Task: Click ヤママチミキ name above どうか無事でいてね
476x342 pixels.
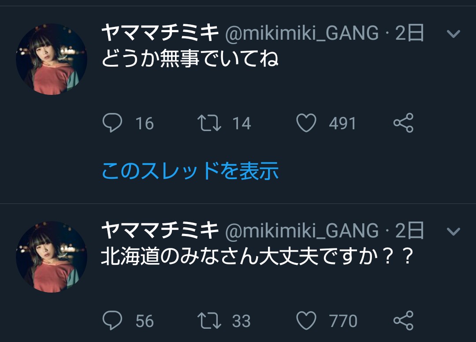Action: pyautogui.click(x=160, y=33)
